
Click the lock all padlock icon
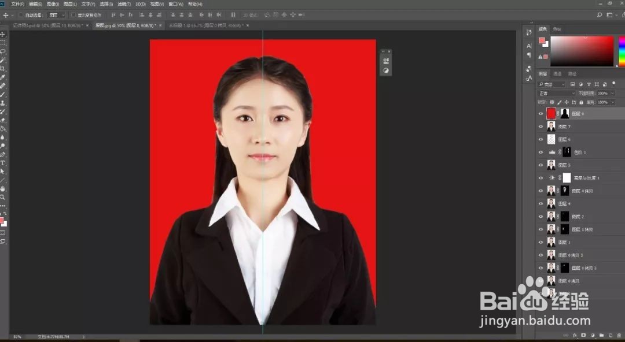point(581,102)
